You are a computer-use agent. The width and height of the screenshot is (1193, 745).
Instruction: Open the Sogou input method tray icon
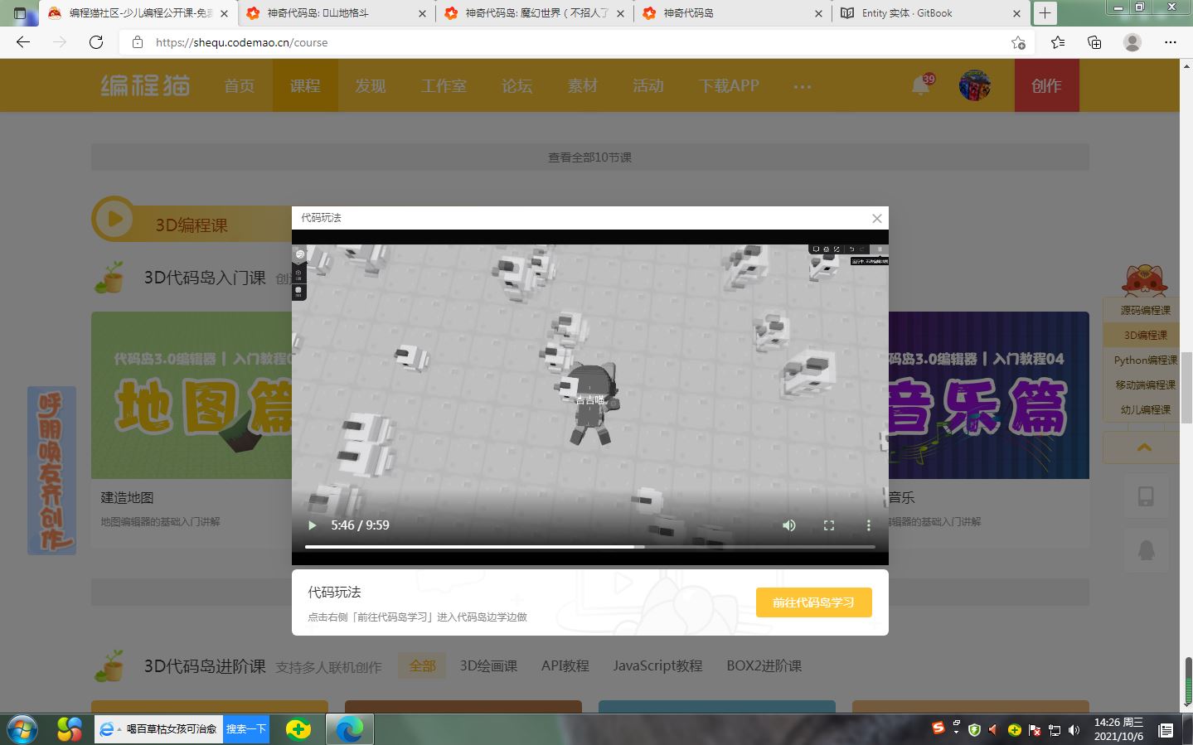[x=938, y=728]
